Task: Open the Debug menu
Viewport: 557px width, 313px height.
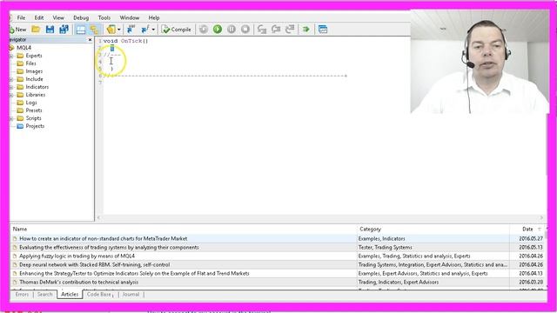Action: pos(81,17)
